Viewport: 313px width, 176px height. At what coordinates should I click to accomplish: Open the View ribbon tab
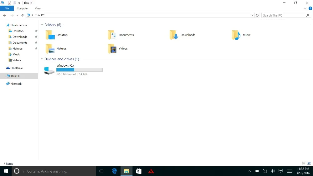(38, 8)
